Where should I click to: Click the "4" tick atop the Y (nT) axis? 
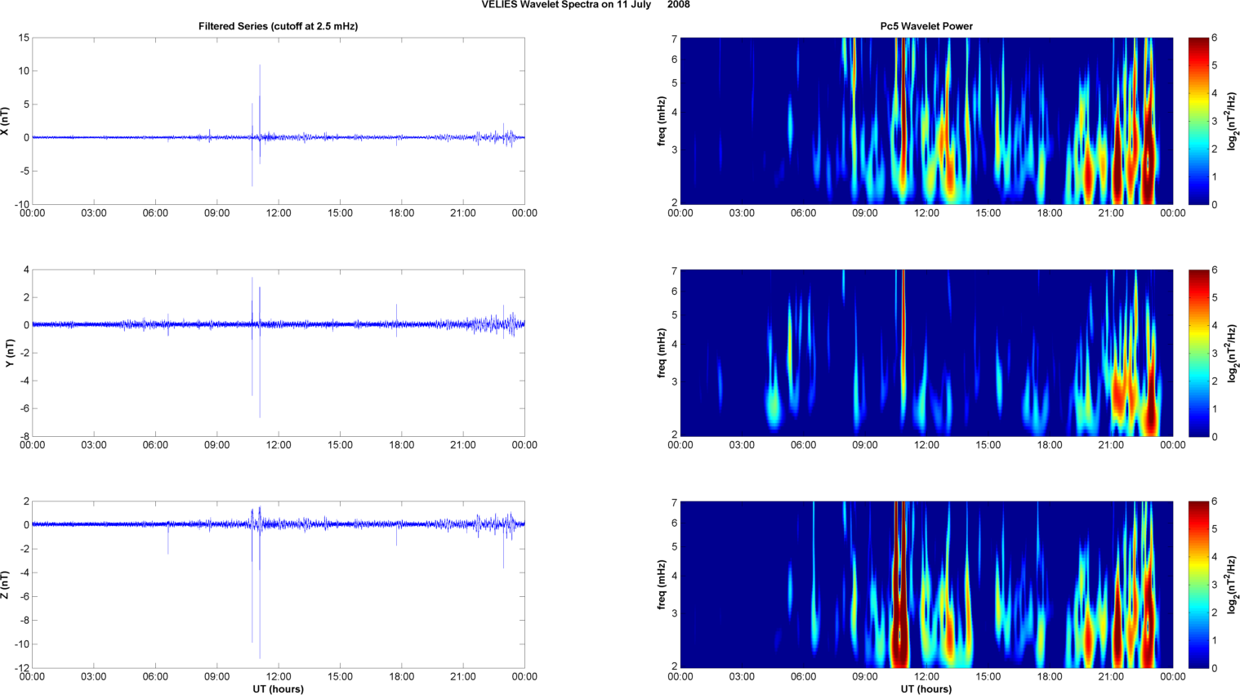point(27,270)
